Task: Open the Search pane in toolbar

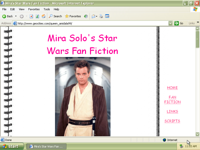Action: coord(55,16)
